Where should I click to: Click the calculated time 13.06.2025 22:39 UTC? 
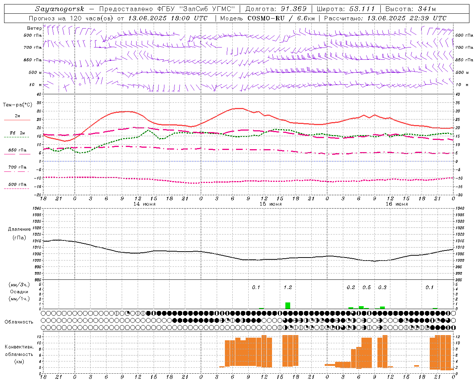click(x=407, y=18)
